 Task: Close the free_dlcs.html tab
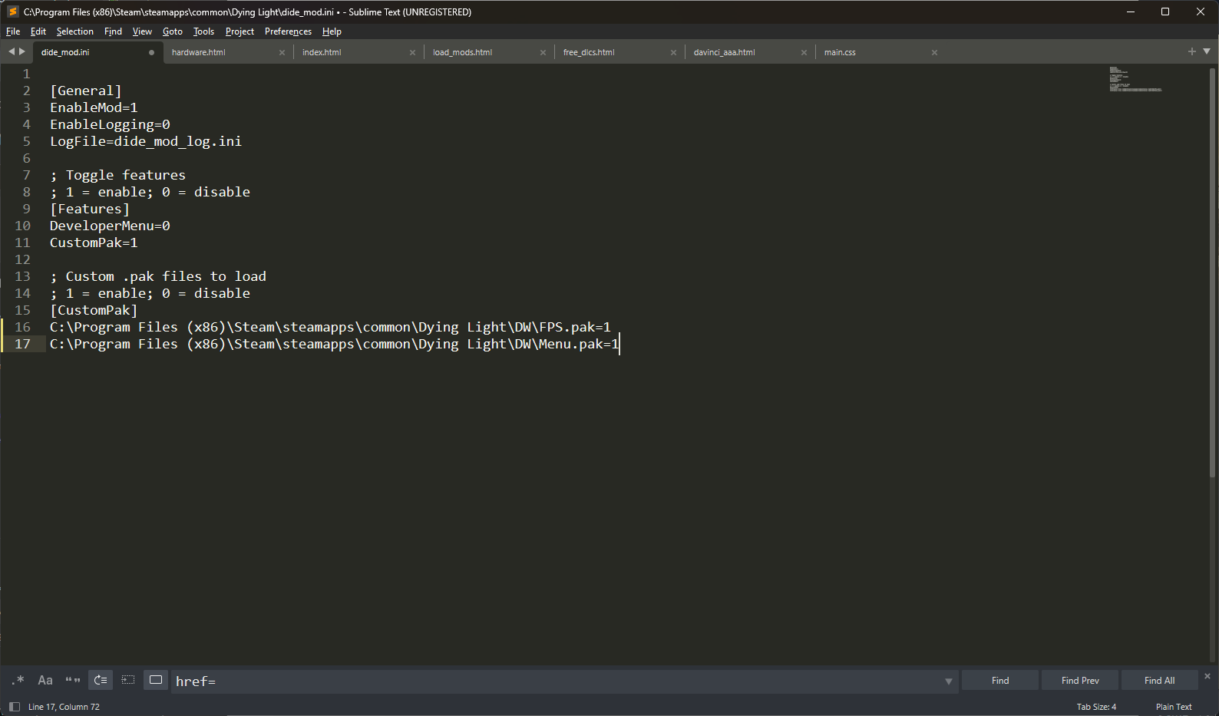point(673,53)
